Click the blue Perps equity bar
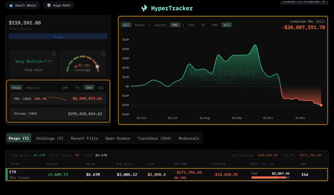 pyautogui.click(x=58, y=37)
